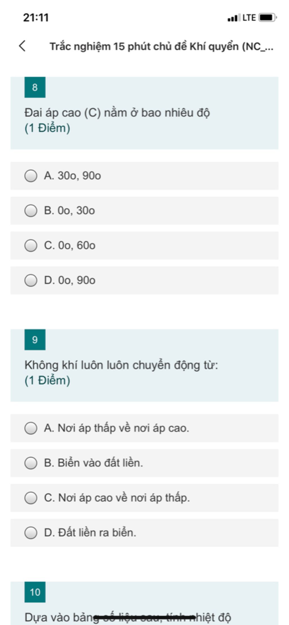The image size is (289, 625).
Task: Pick 'Đất liền ra biển' radio button
Action: click(31, 533)
